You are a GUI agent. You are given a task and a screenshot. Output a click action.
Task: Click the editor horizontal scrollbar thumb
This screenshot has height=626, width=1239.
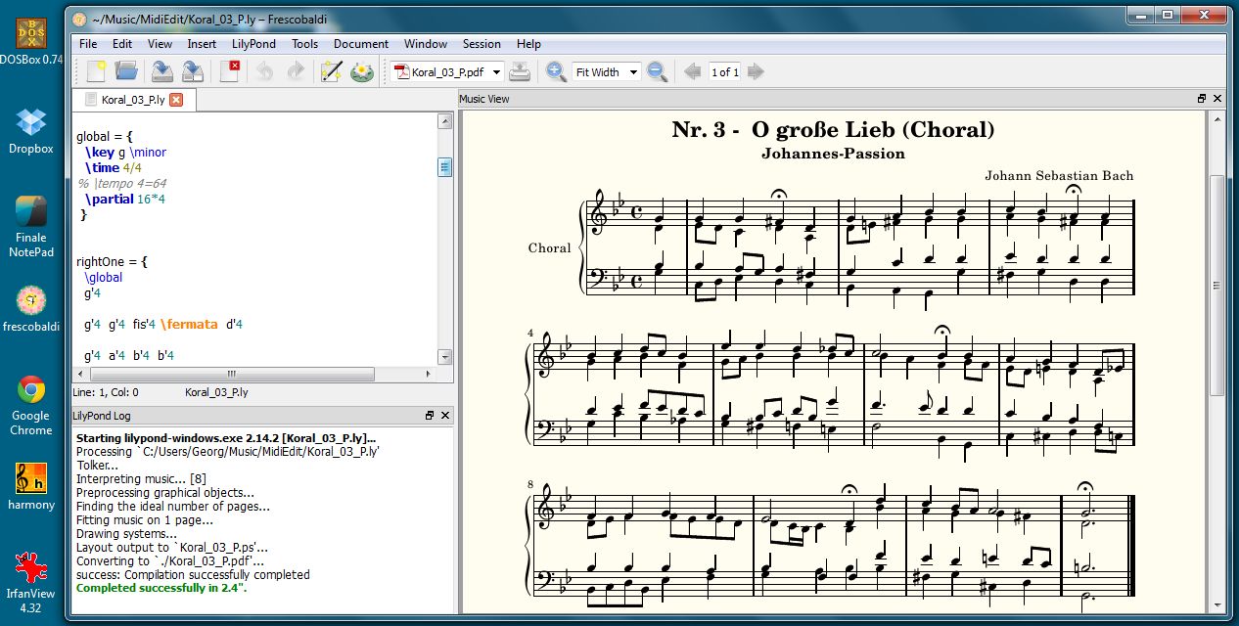click(231, 374)
